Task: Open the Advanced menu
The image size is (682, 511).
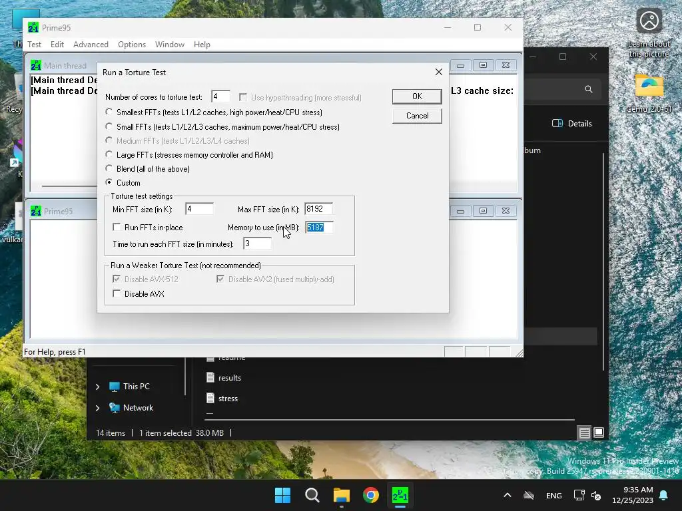Action: tap(91, 45)
